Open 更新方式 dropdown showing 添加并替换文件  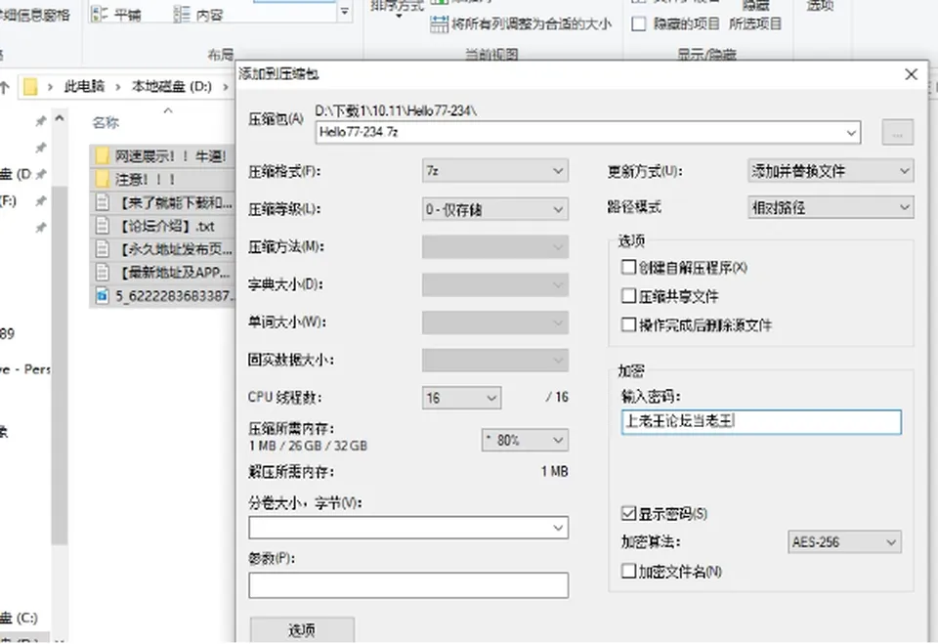pyautogui.click(x=831, y=171)
